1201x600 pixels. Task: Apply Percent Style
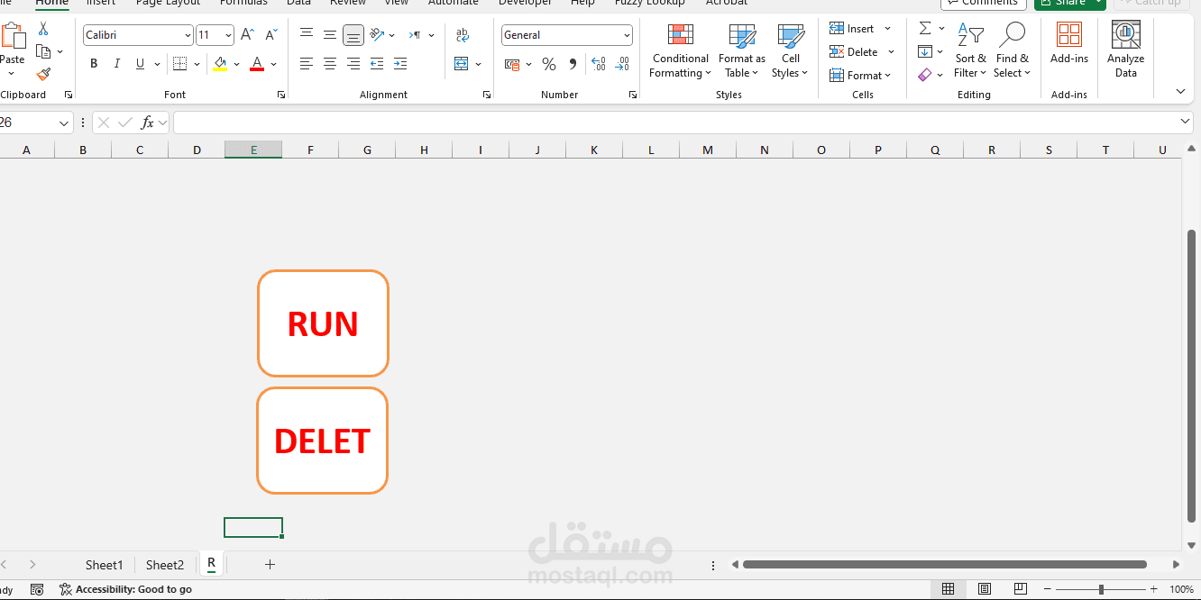[548, 65]
